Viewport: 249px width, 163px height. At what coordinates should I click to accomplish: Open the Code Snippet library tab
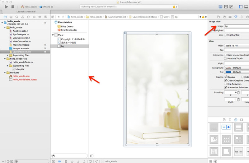[x=230, y=120]
